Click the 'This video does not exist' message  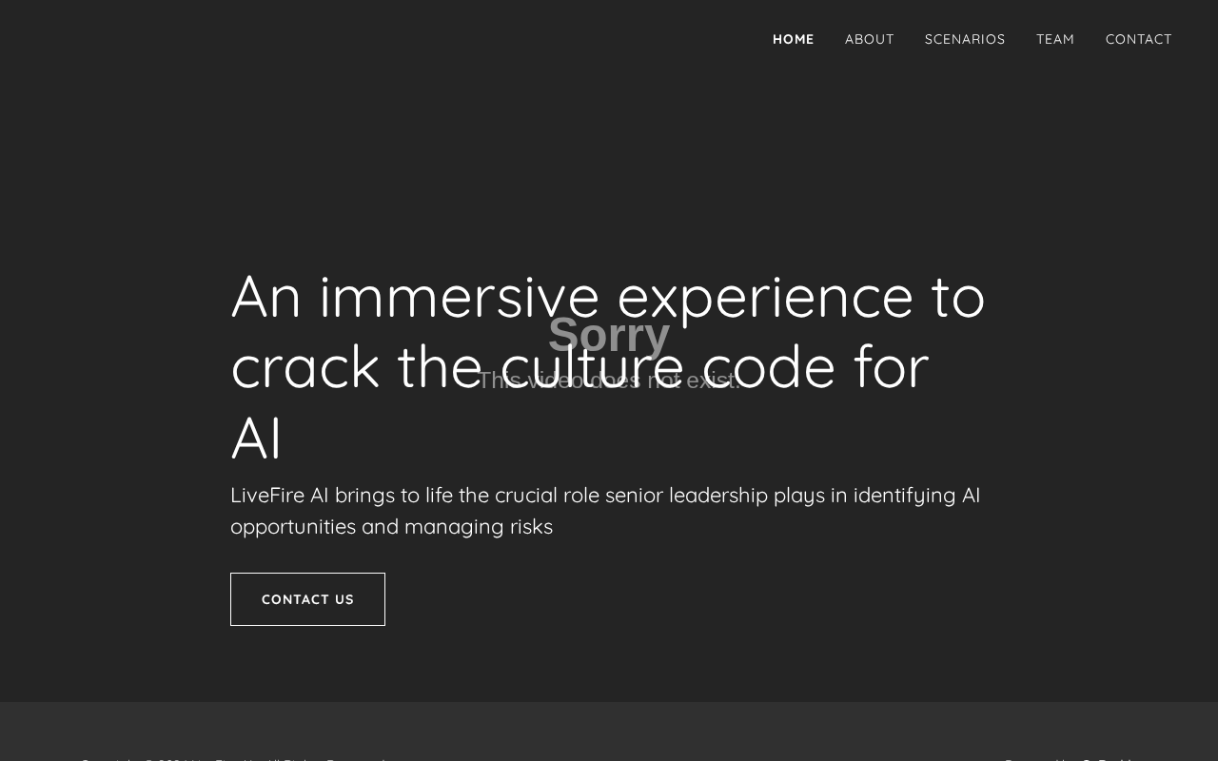click(x=609, y=380)
